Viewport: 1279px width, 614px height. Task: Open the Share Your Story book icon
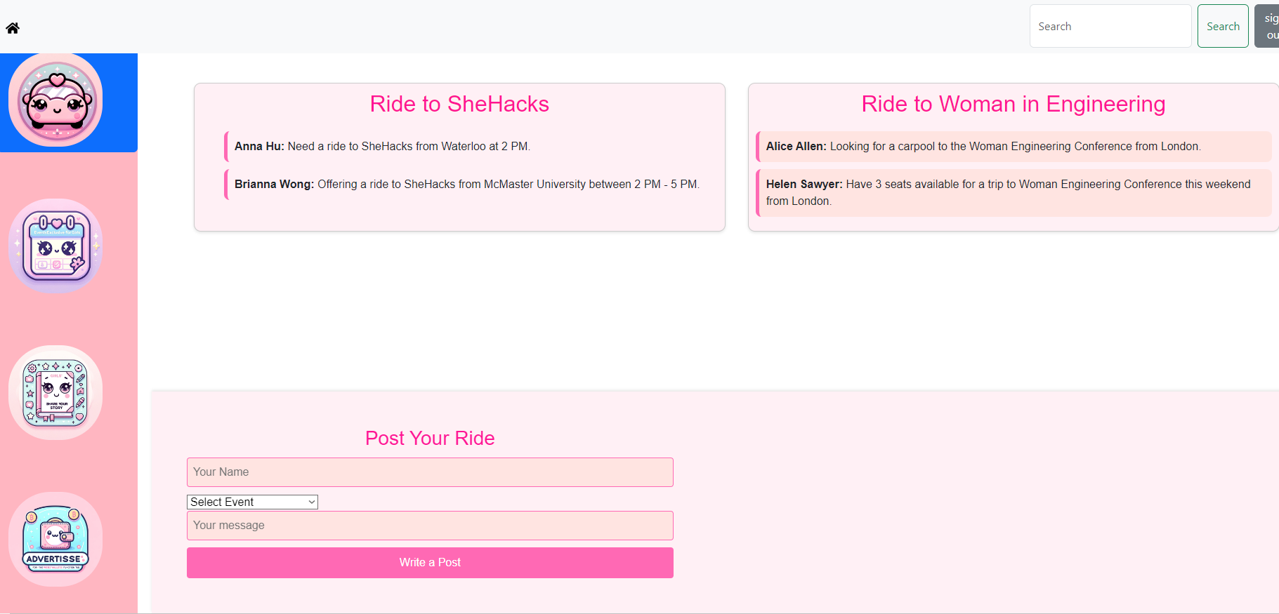(x=55, y=393)
